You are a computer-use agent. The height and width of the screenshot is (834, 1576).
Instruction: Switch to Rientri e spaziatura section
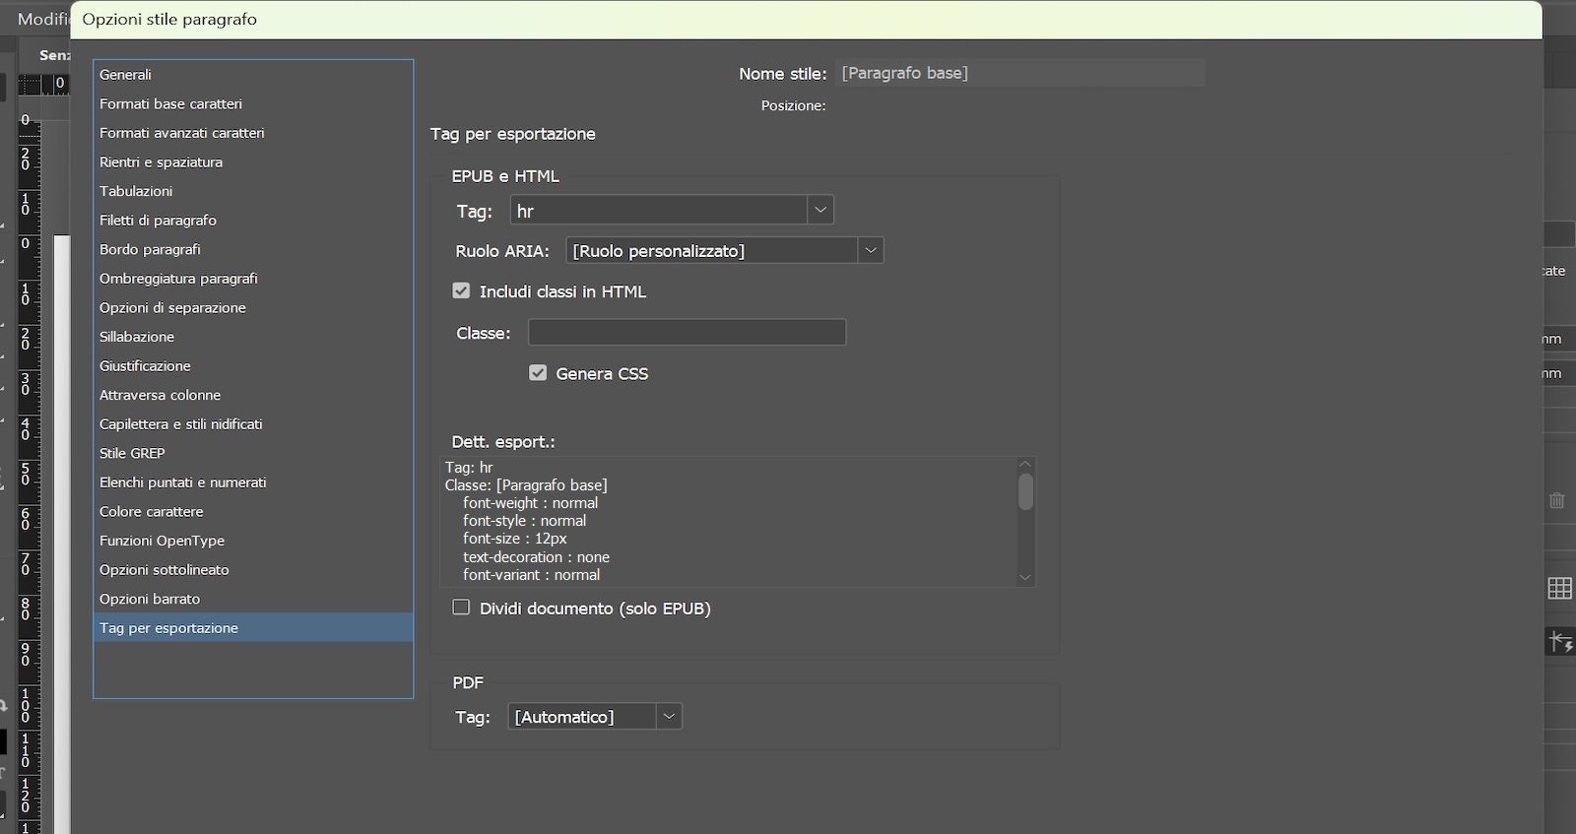tap(161, 161)
